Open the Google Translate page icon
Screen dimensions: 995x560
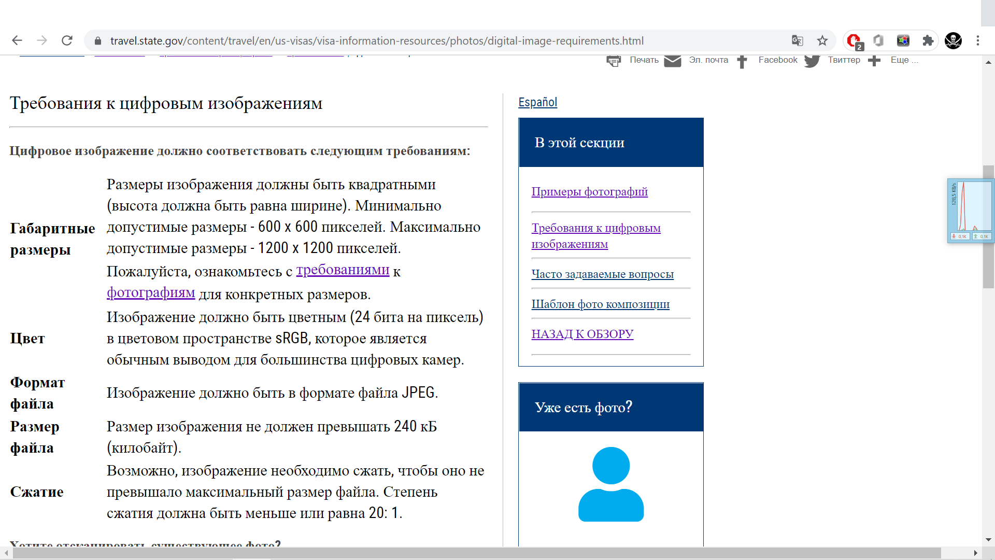[797, 40]
